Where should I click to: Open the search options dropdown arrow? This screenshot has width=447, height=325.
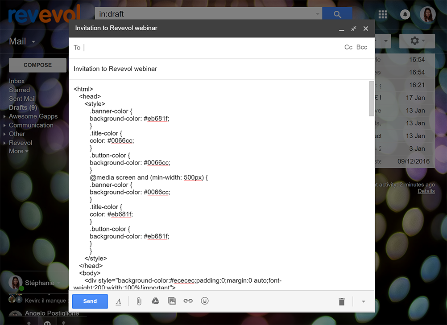[318, 14]
